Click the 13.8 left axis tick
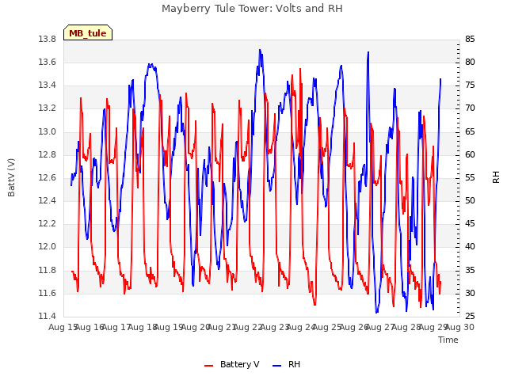This screenshot has height=380, width=507. 48,40
